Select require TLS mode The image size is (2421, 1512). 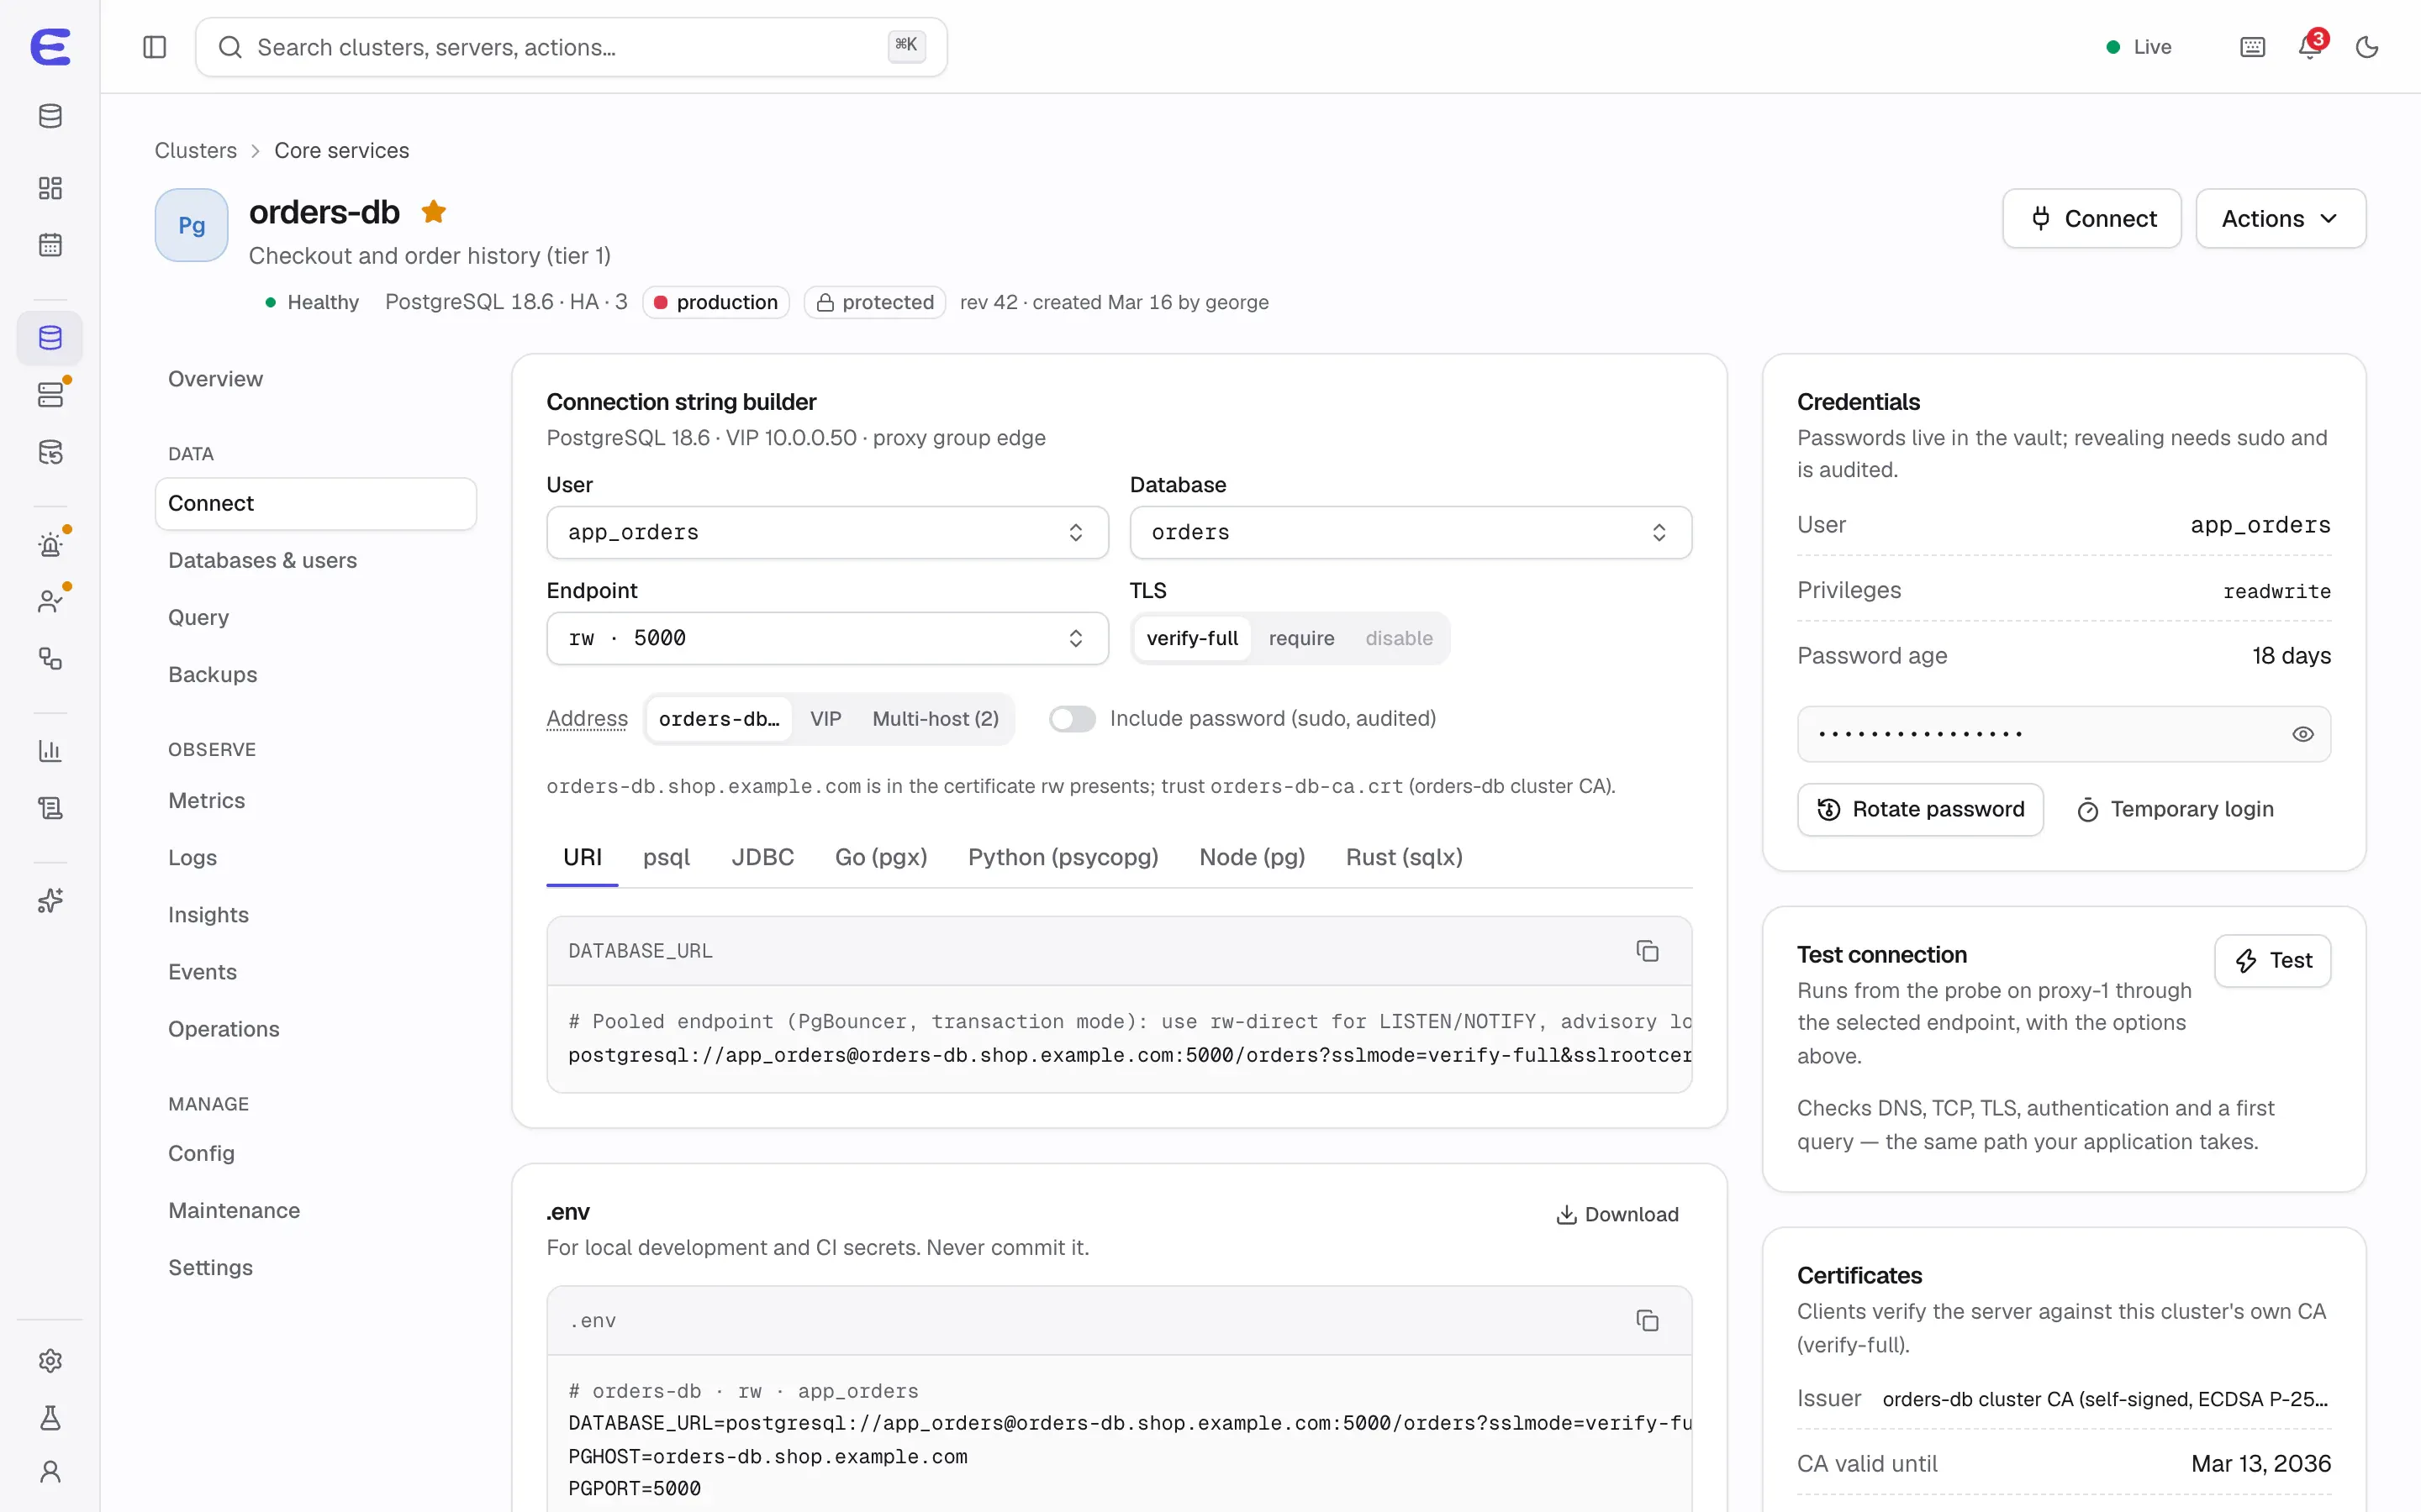tap(1300, 638)
